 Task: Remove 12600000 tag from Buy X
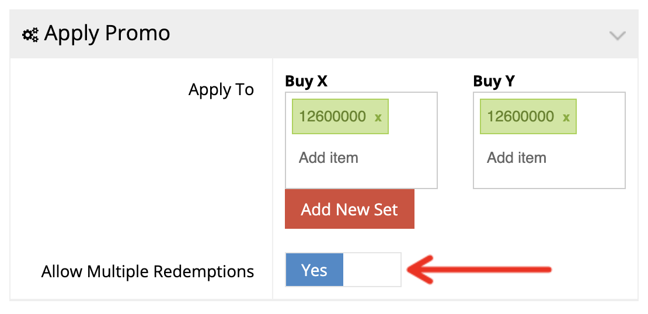378,117
